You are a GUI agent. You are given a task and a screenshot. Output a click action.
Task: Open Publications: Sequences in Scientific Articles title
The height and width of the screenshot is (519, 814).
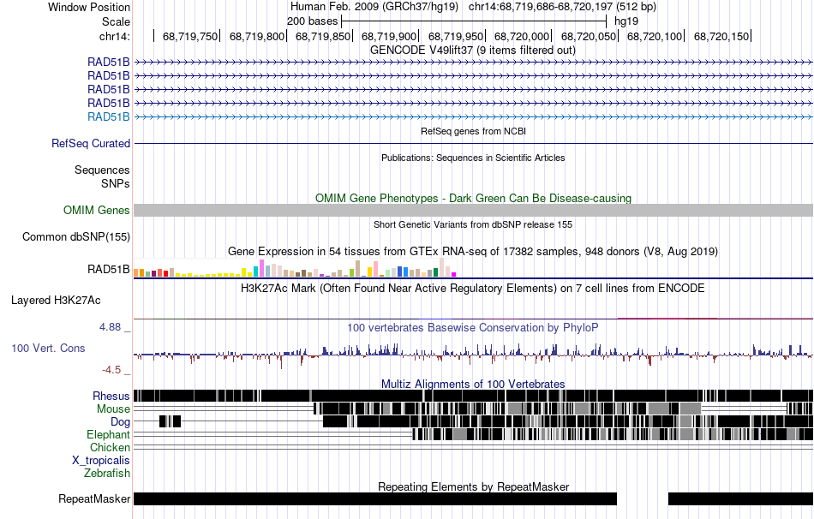click(473, 158)
